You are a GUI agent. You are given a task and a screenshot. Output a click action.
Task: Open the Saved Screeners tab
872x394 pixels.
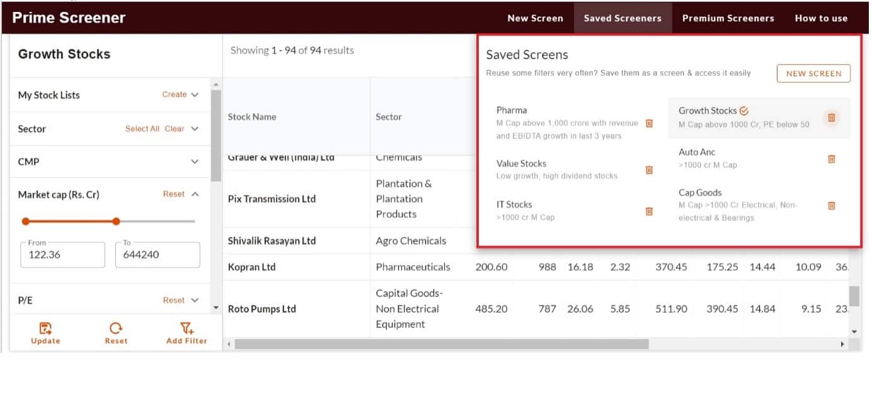(622, 18)
